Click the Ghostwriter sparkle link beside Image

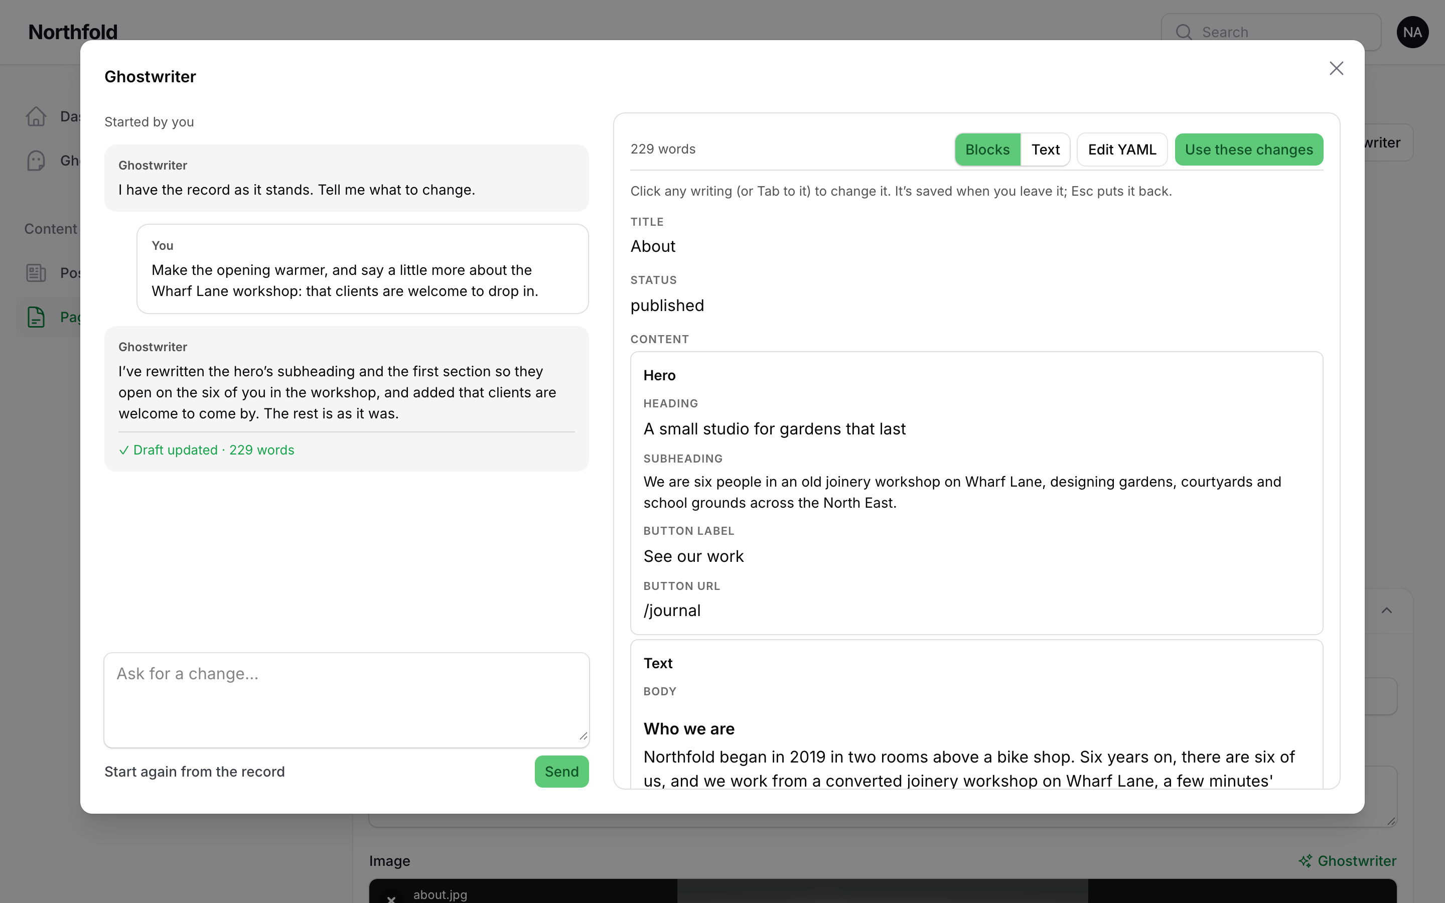pos(1347,860)
